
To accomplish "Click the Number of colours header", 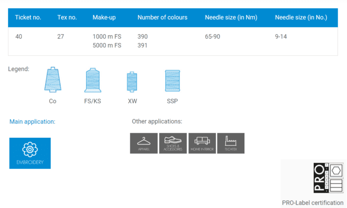I will click(x=162, y=18).
